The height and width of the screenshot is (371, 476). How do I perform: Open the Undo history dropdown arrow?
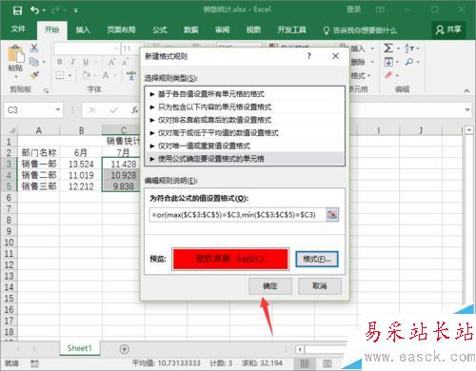pyautogui.click(x=44, y=10)
